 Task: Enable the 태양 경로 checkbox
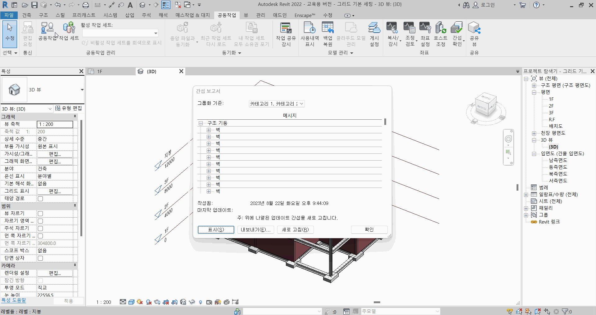pyautogui.click(x=40, y=199)
